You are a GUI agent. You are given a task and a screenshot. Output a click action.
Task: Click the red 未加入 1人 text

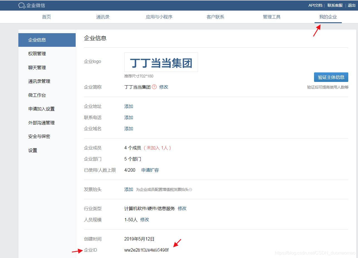tap(157, 148)
